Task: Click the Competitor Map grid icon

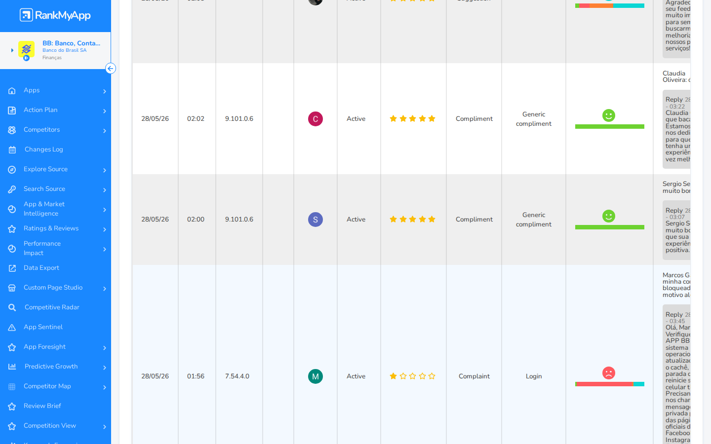Action: (x=12, y=387)
